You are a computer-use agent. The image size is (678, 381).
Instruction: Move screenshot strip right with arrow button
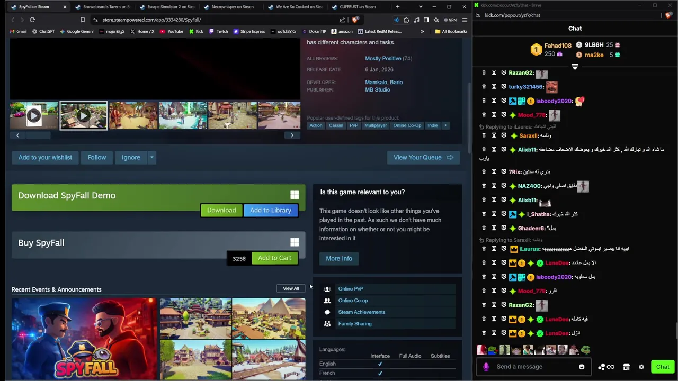[292, 135]
